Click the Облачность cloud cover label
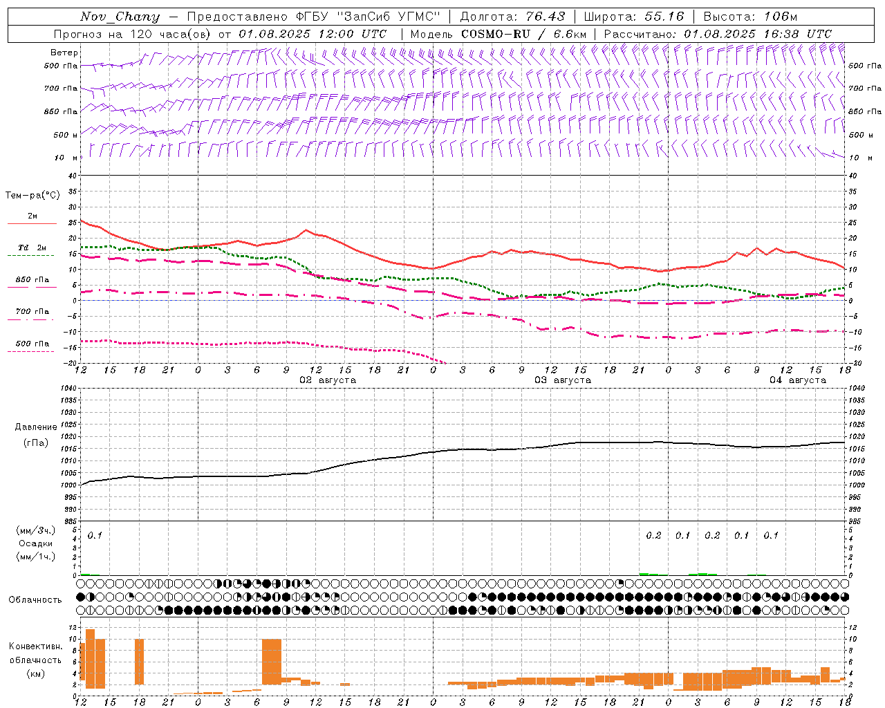Image resolution: width=885 pixels, height=708 pixels. click(x=35, y=600)
